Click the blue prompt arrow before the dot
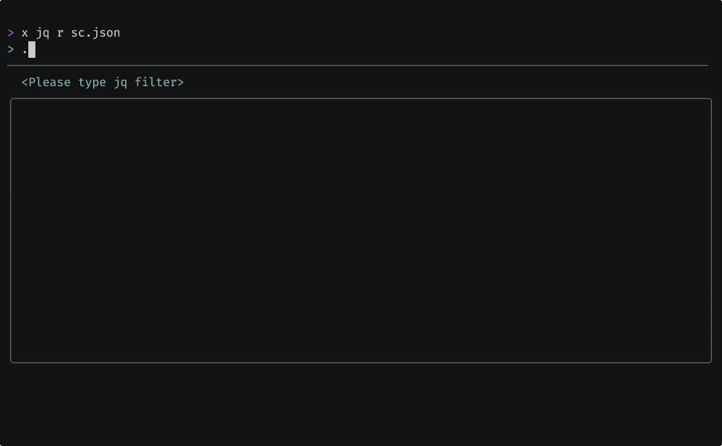 tap(11, 50)
